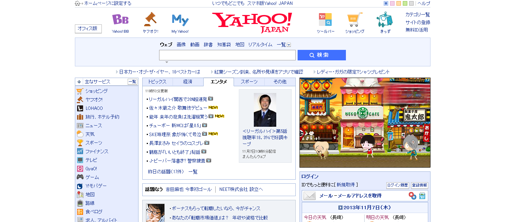Select the エンタメ news tab
Viewport: 505px width, 222px height.
click(x=219, y=82)
